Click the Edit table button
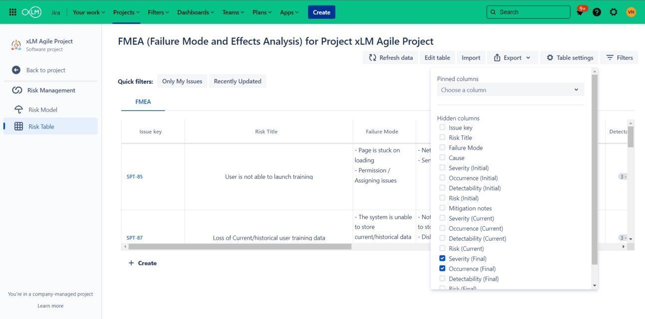 coord(437,58)
